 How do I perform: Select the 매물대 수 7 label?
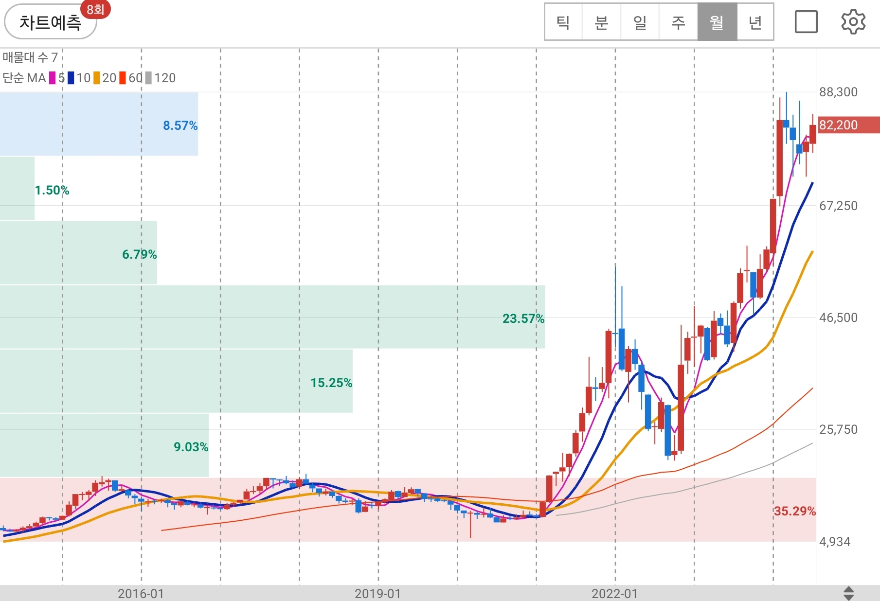click(30, 57)
